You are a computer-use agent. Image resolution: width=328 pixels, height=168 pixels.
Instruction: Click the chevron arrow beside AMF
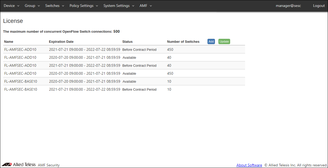coord(151,6)
